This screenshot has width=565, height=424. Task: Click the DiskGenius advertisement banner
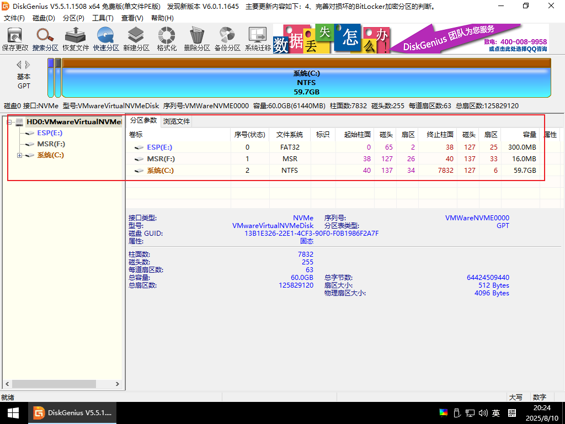coord(411,39)
